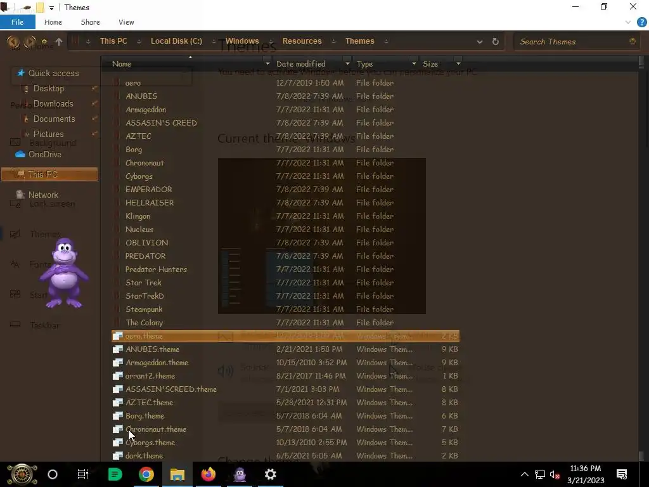This screenshot has width=649, height=487.
Task: Go back with the Back arrow button
Action: pos(13,41)
